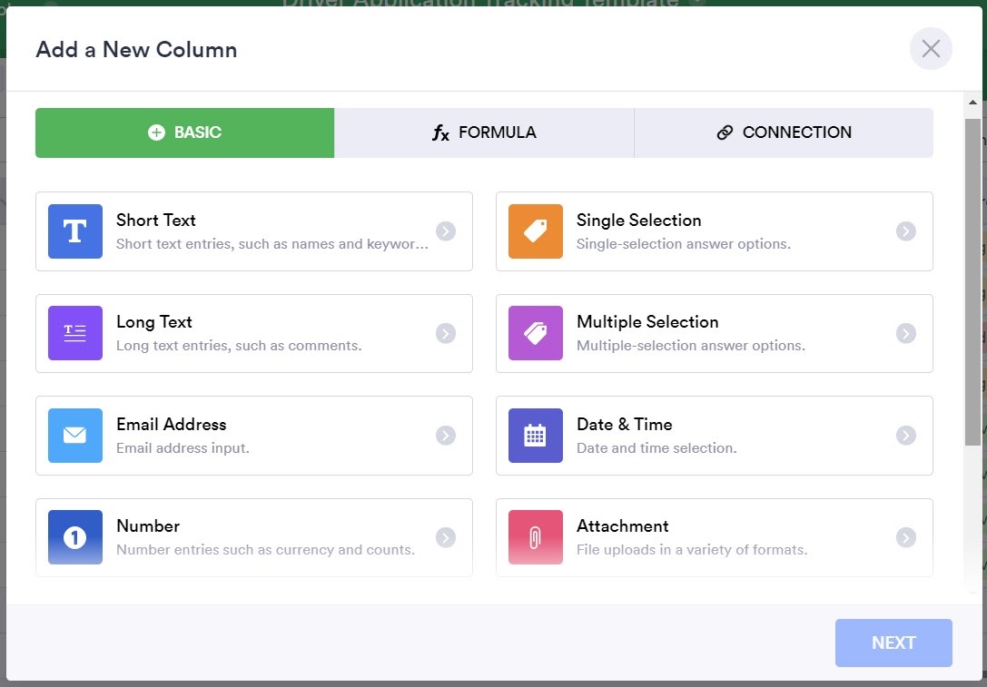The width and height of the screenshot is (987, 687).
Task: Click the Multiple Selection tags icon
Action: click(536, 333)
